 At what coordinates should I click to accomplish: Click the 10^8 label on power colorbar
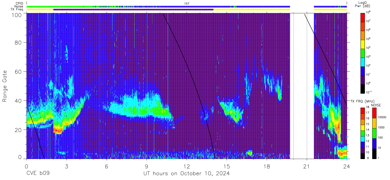[x=368, y=12]
